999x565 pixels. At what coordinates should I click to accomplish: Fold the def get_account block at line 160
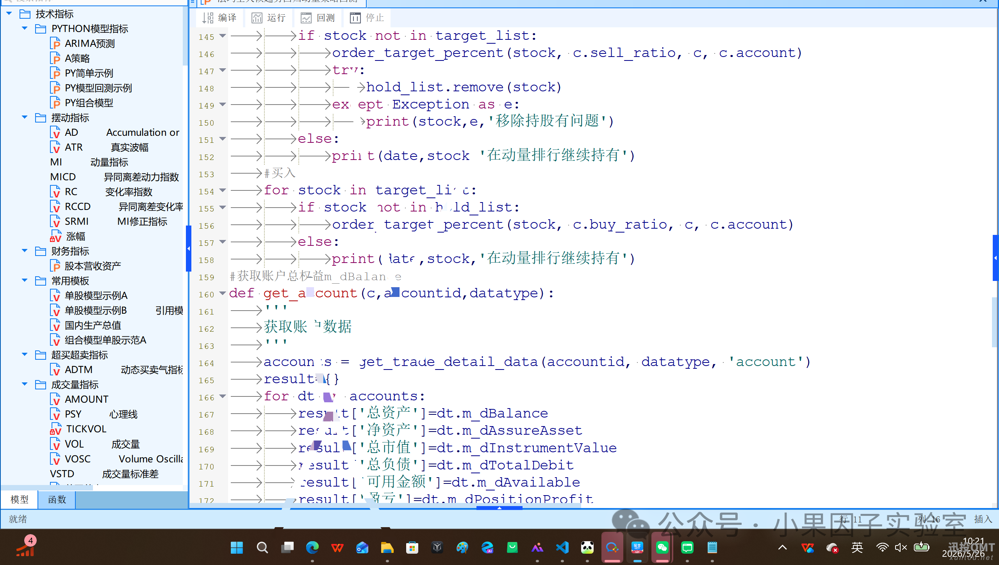(223, 293)
